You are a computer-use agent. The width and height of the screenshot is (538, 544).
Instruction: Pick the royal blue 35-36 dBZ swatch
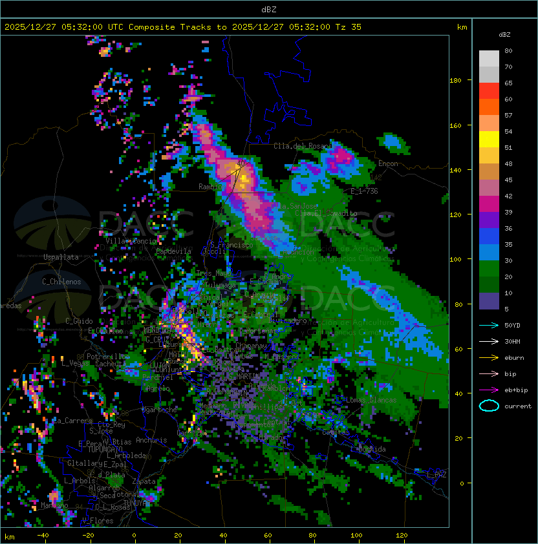(489, 236)
